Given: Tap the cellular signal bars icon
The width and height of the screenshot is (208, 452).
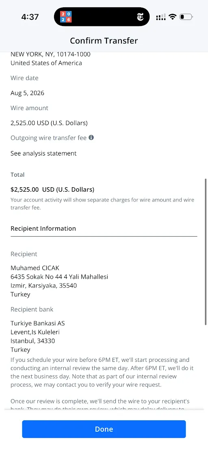Looking at the screenshot, I should (161, 17).
